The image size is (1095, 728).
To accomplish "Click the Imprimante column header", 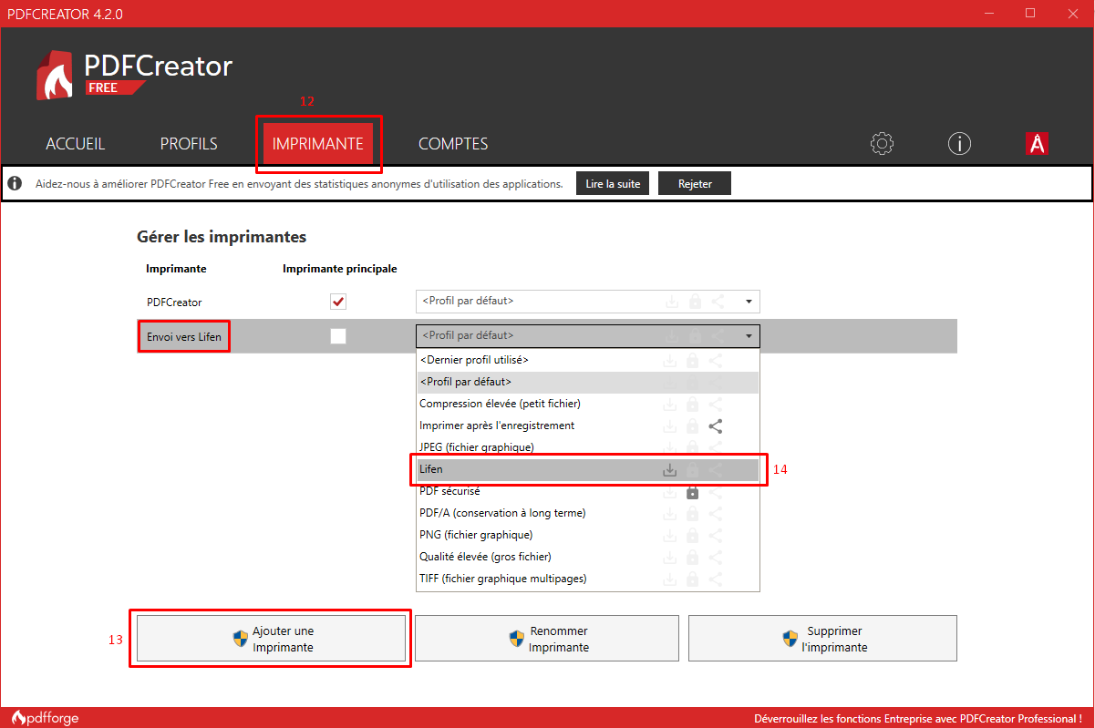I will pos(176,269).
